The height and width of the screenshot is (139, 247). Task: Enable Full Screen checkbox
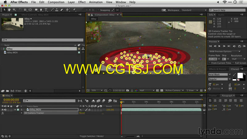pos(233,63)
